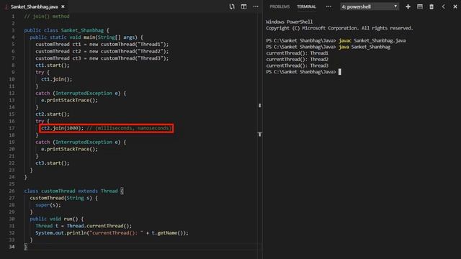Move panel with the chevron arrow icon

444,6
